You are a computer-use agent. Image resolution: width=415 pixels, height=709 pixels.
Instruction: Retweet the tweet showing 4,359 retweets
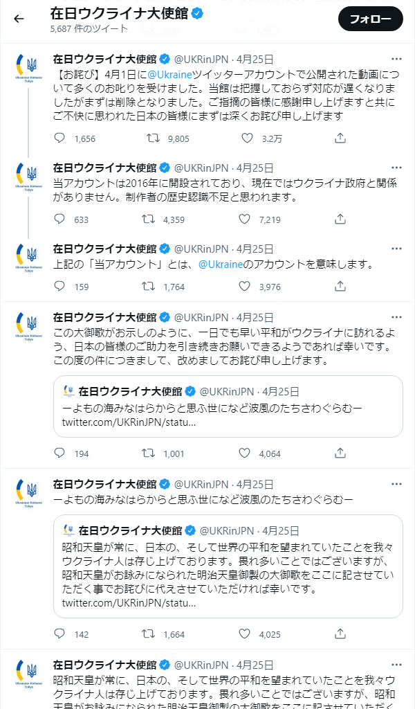[x=148, y=219]
